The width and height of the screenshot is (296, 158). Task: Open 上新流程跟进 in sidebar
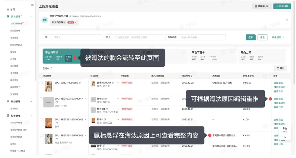tap(16, 23)
